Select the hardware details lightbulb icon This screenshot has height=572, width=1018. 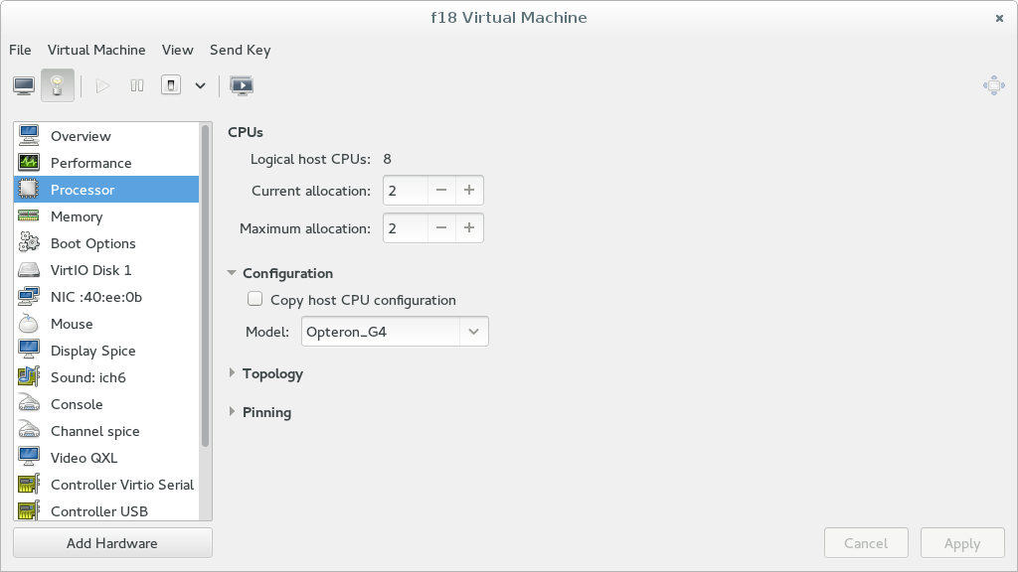(x=57, y=84)
